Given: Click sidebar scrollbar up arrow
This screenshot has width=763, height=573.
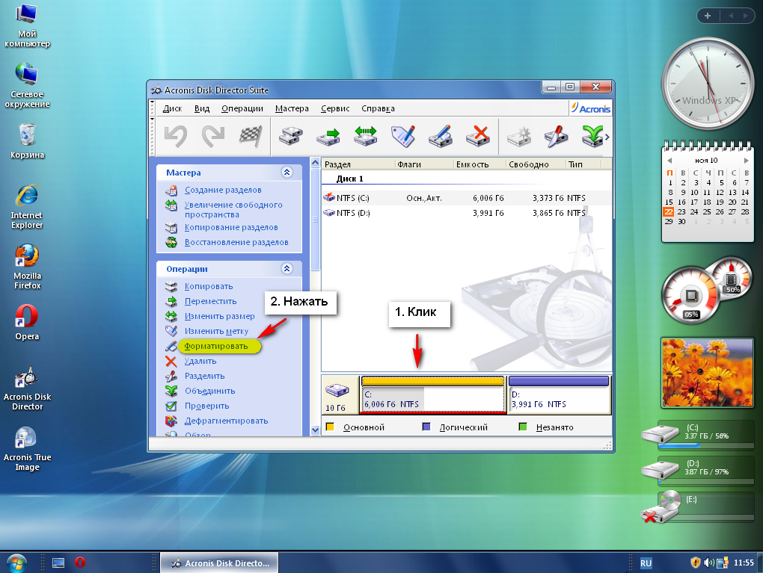Looking at the screenshot, I should (315, 163).
